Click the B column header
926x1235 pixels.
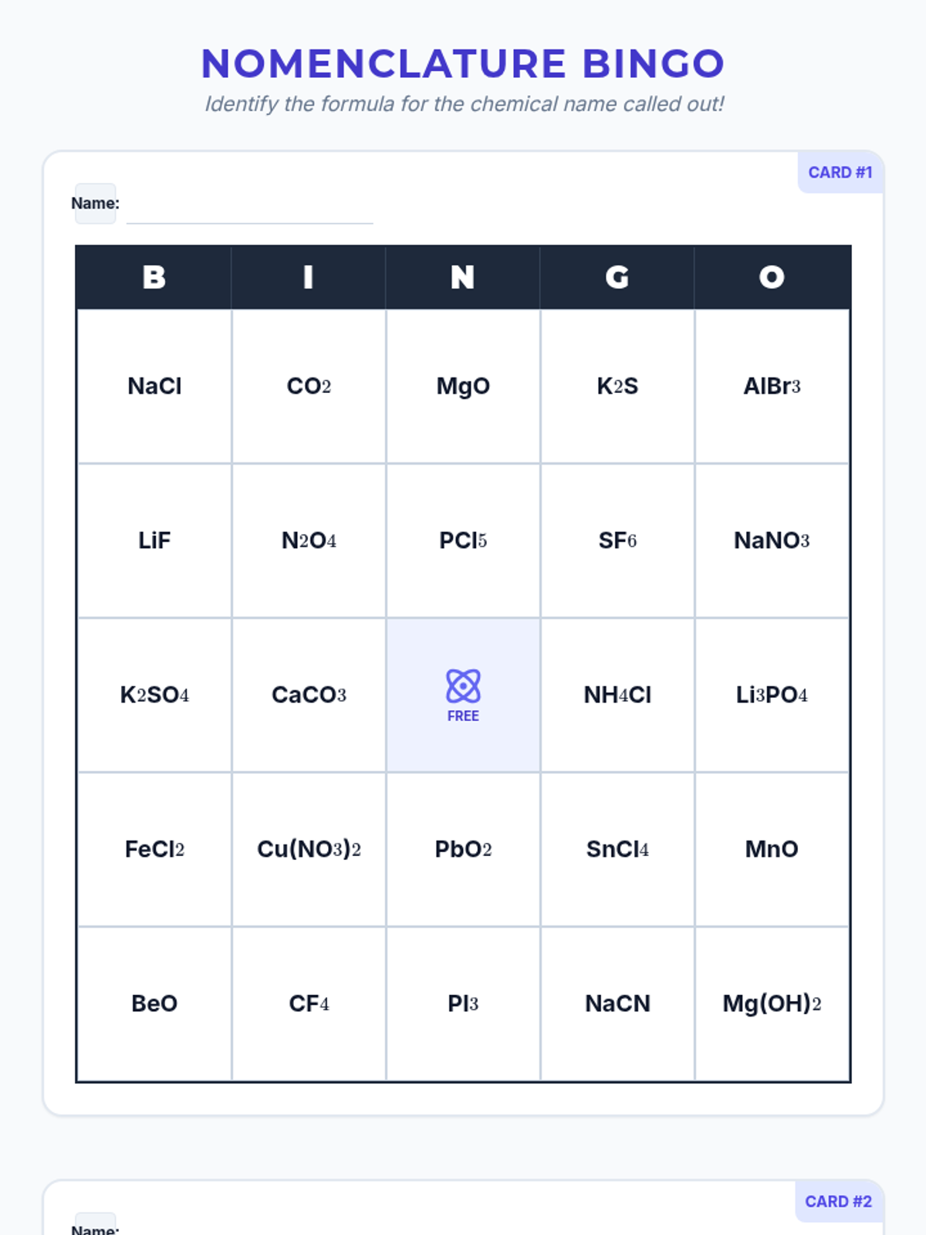click(x=154, y=277)
